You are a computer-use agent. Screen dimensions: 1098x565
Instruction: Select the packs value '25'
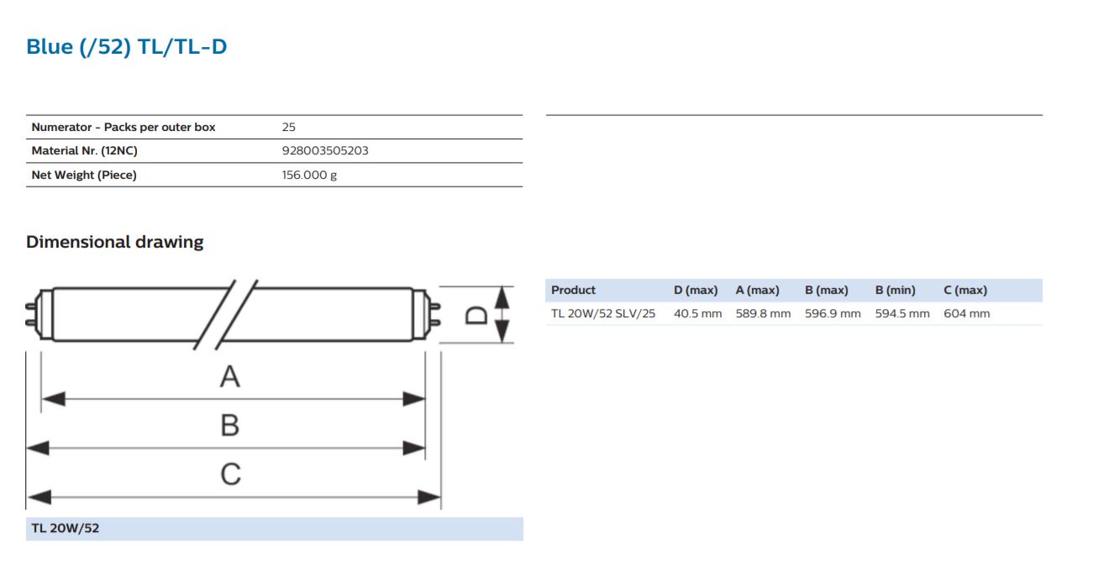[x=289, y=127]
